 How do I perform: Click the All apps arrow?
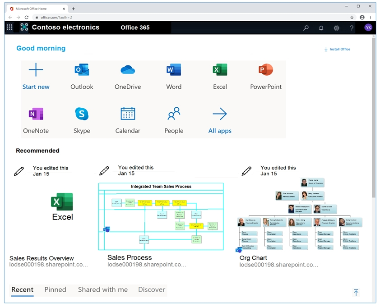pos(220,115)
